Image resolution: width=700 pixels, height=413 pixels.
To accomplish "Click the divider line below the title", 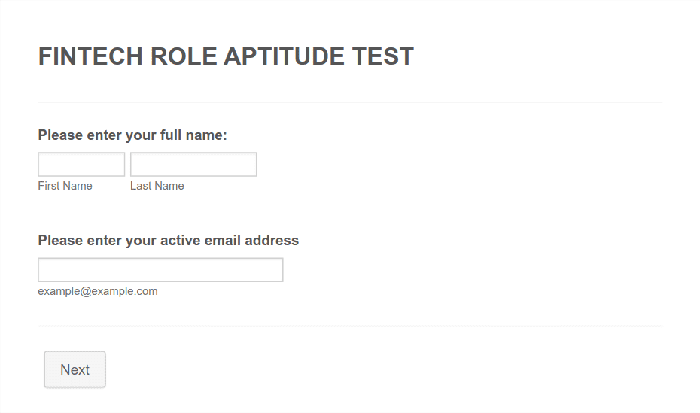I will pyautogui.click(x=350, y=102).
